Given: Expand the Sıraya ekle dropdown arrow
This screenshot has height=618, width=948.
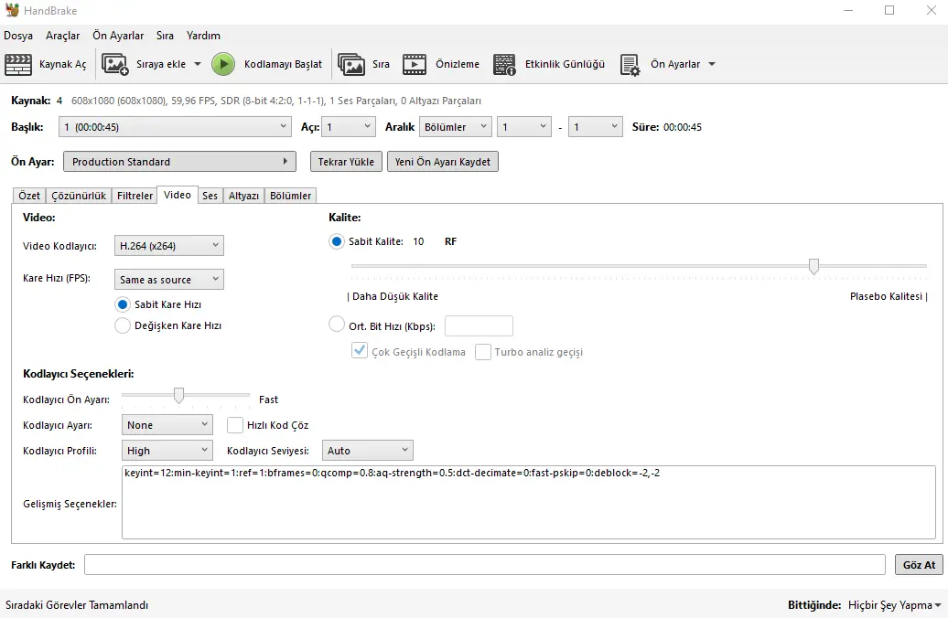Looking at the screenshot, I should pos(197,64).
